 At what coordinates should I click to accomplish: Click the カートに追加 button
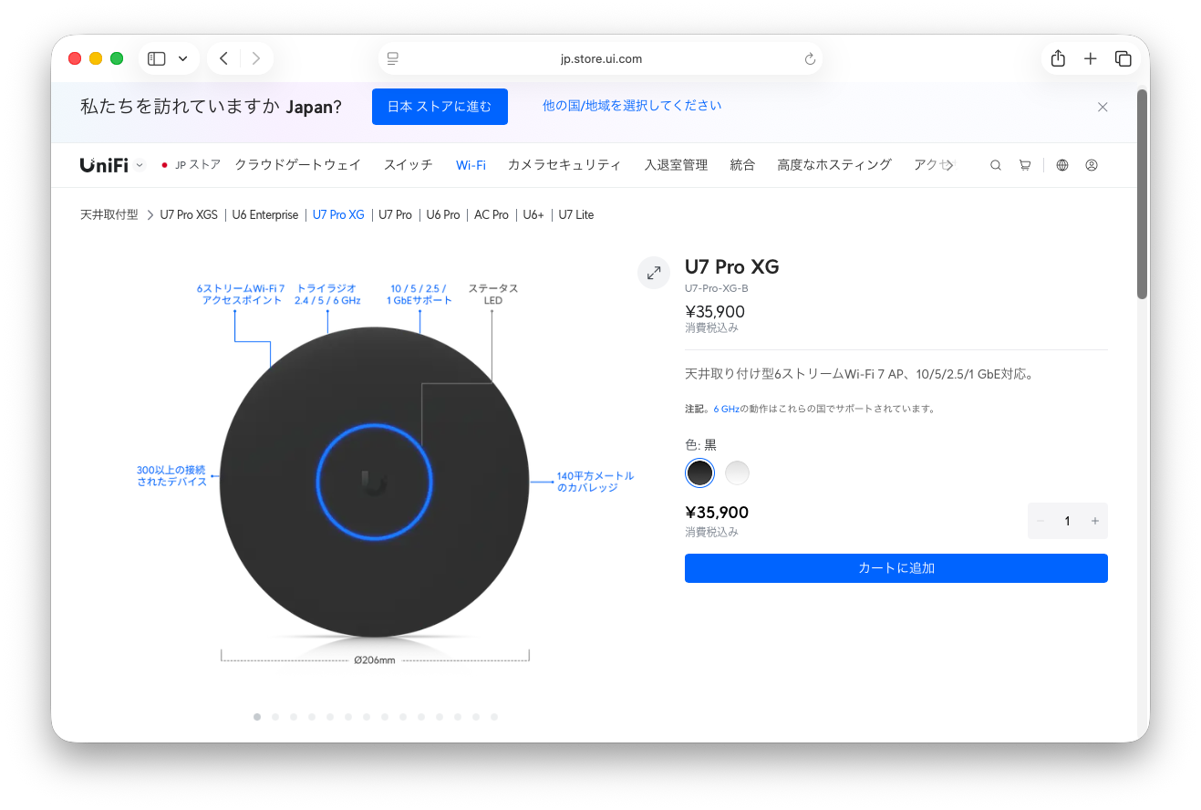tap(896, 568)
